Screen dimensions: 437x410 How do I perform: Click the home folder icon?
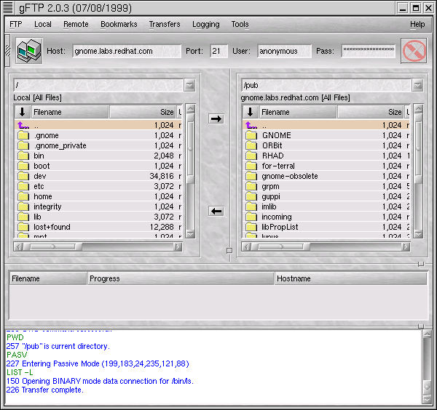point(23,196)
